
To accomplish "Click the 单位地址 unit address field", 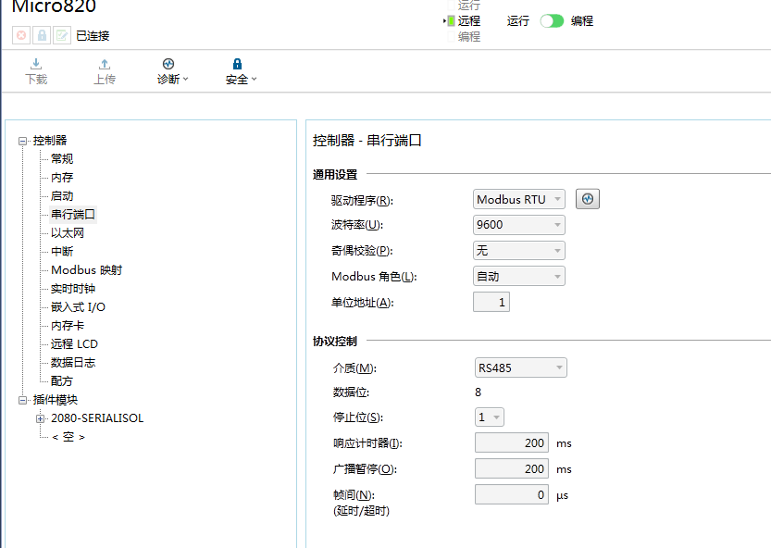I will pos(491,302).
